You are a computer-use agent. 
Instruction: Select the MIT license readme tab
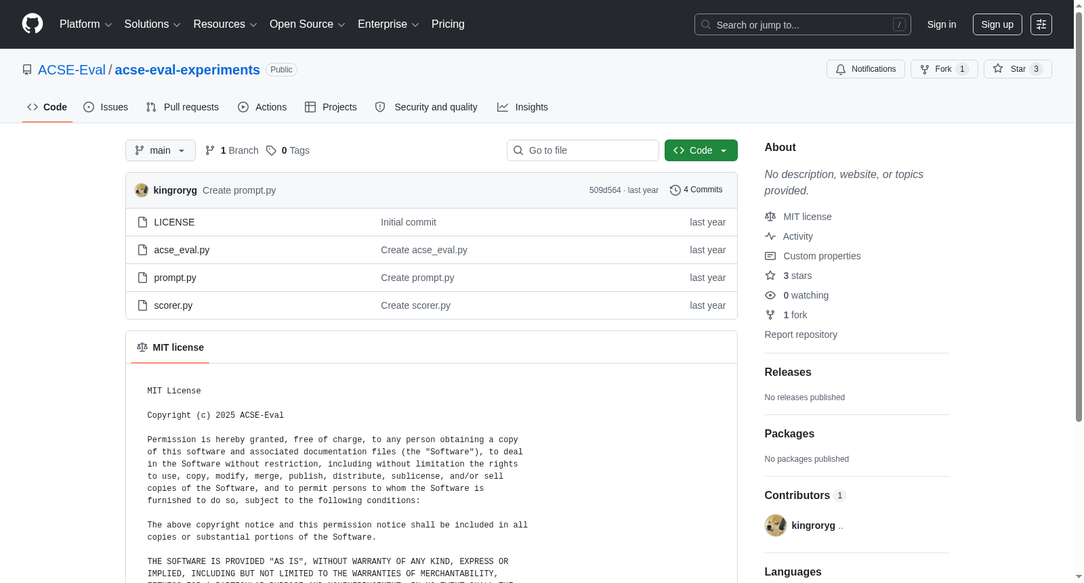[x=170, y=347]
